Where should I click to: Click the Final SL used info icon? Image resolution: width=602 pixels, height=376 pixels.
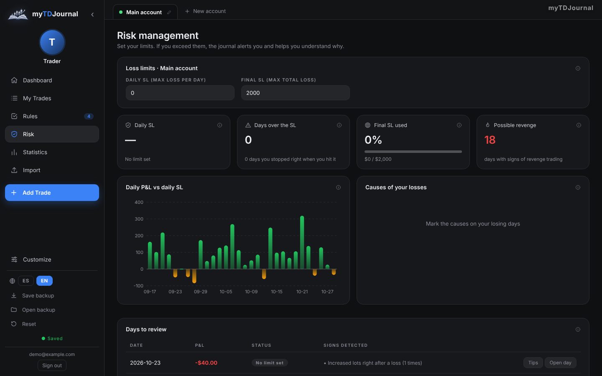[x=459, y=125]
